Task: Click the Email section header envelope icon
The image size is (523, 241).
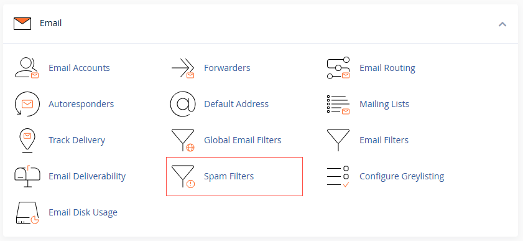Action: (x=22, y=24)
